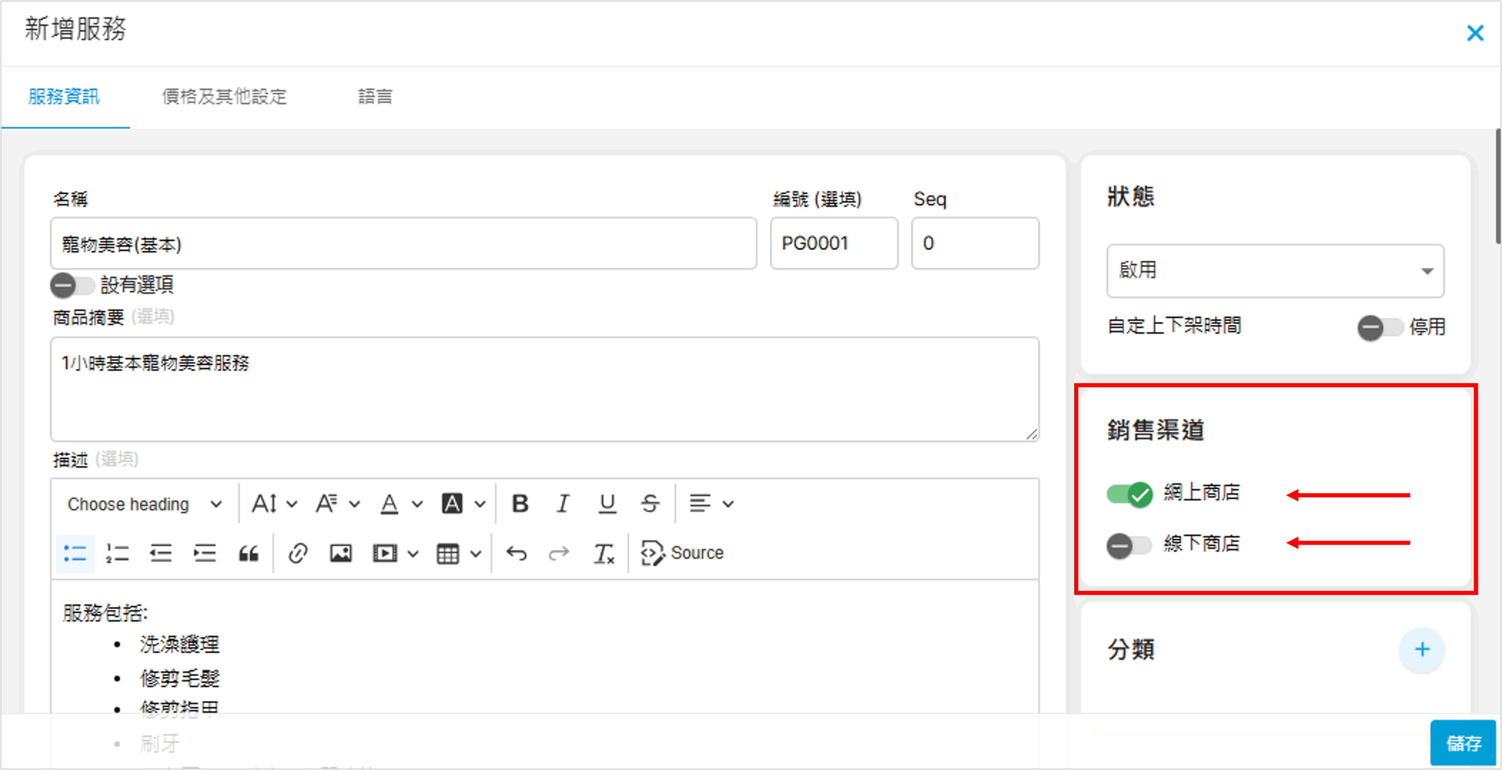Switch to the 語言 tab
Screen dimensions: 1502x770
click(x=375, y=96)
